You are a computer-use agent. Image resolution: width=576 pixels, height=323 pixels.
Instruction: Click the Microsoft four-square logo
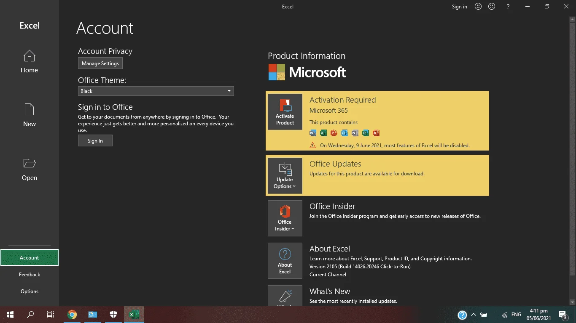(x=277, y=72)
